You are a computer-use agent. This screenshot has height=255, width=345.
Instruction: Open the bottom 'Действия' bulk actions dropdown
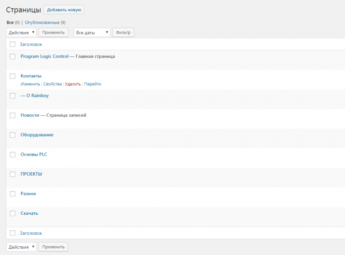pyautogui.click(x=22, y=247)
